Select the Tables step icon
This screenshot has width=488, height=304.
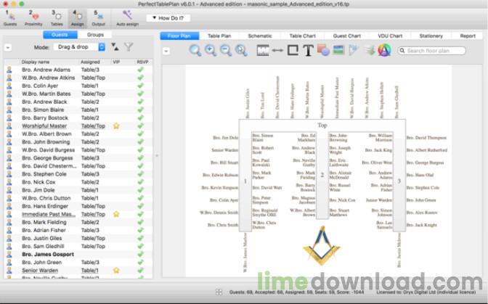click(57, 18)
